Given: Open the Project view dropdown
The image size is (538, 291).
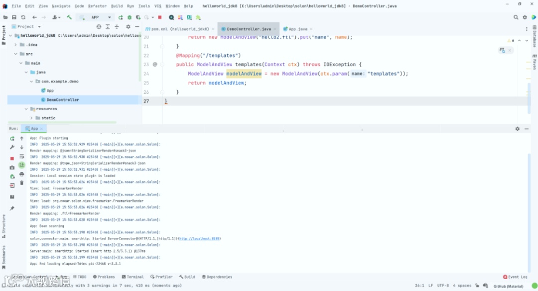Looking at the screenshot, I should [x=26, y=26].
